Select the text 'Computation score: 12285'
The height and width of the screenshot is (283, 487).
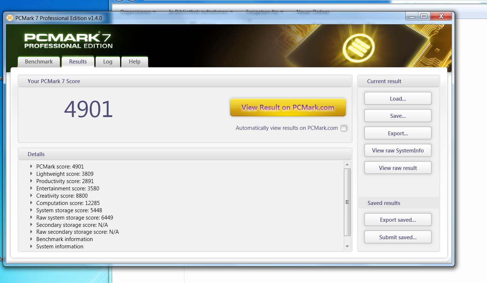[x=68, y=203]
